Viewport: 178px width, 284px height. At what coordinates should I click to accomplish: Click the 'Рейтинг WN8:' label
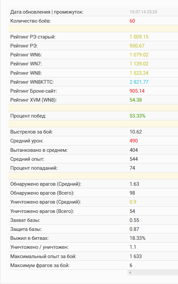point(26,73)
